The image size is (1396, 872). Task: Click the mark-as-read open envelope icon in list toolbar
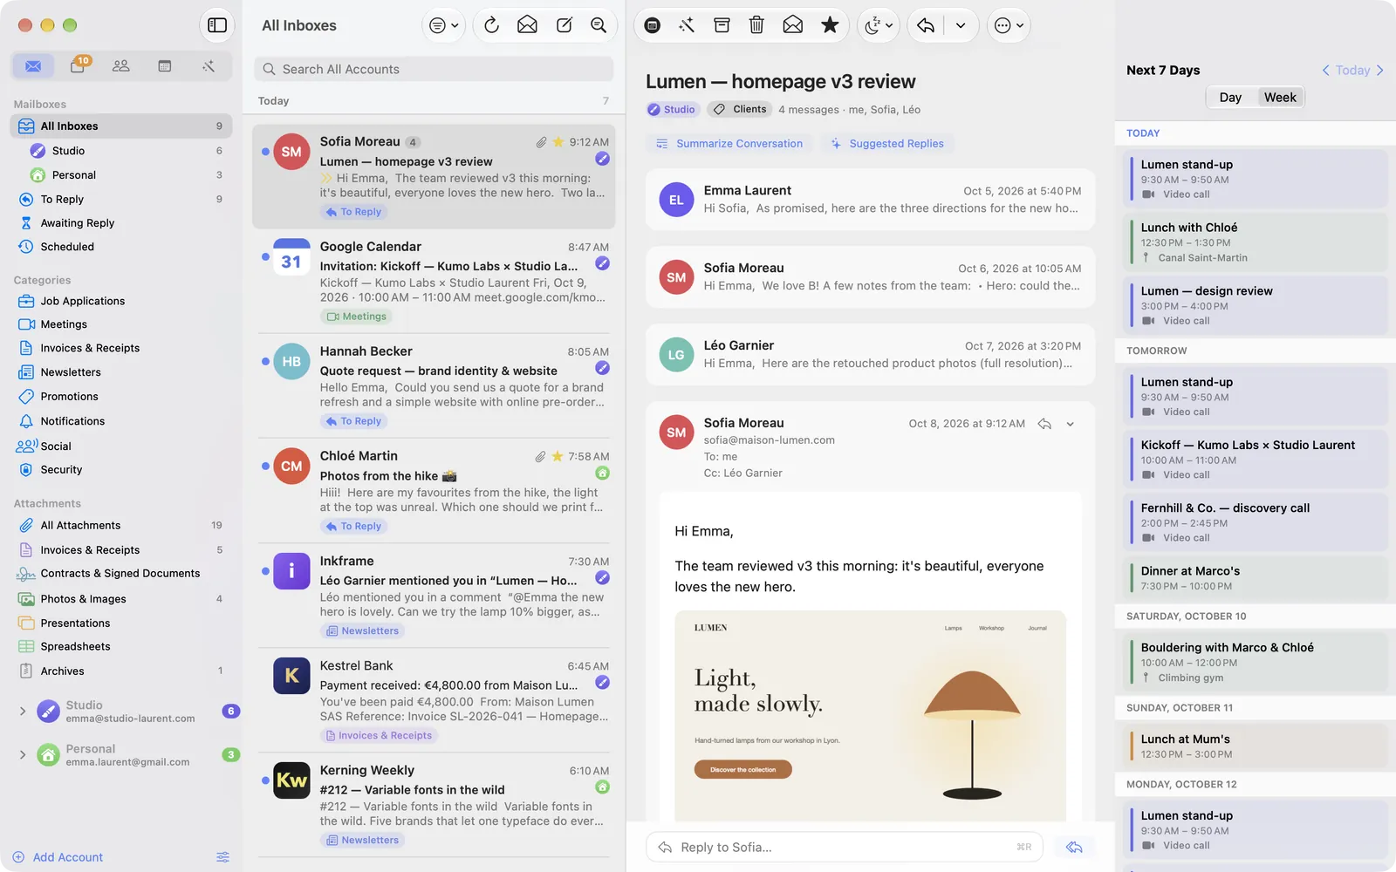[527, 25]
